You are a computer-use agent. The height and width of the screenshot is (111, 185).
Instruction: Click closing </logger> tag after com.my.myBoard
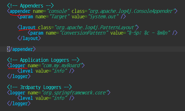(x=19, y=76)
